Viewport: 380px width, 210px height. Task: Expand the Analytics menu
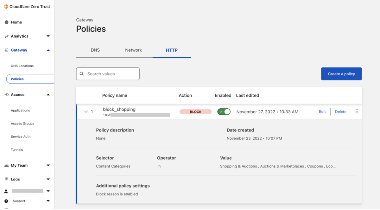pos(48,36)
